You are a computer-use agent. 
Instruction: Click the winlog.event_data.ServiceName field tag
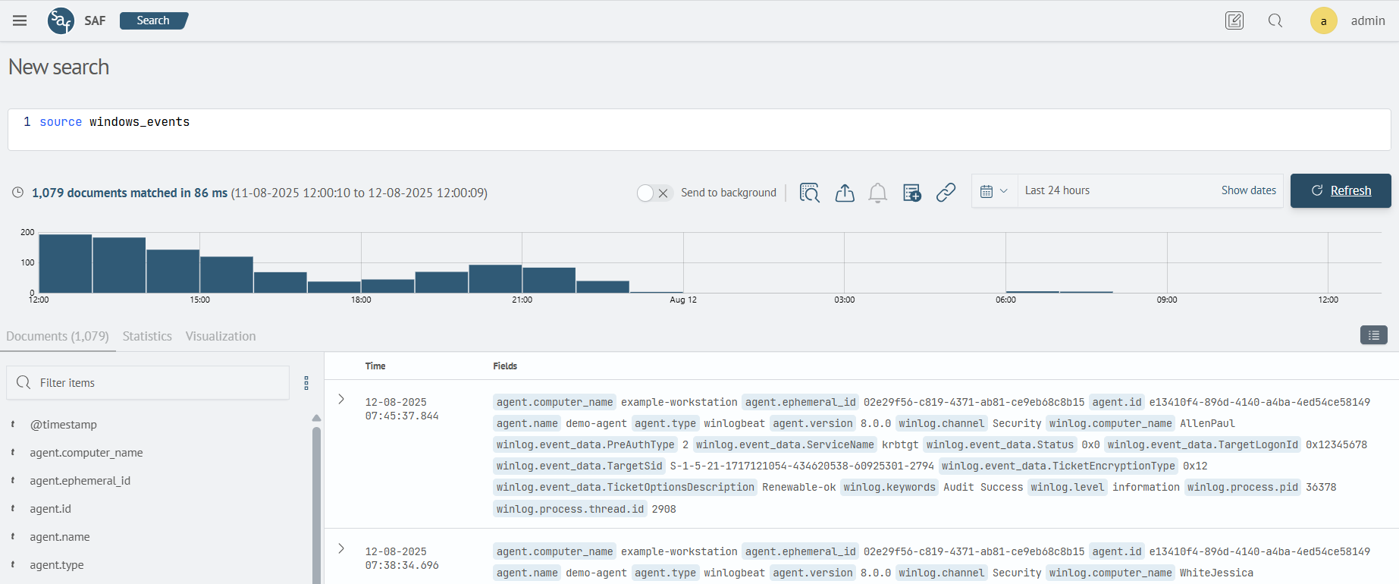[785, 444]
